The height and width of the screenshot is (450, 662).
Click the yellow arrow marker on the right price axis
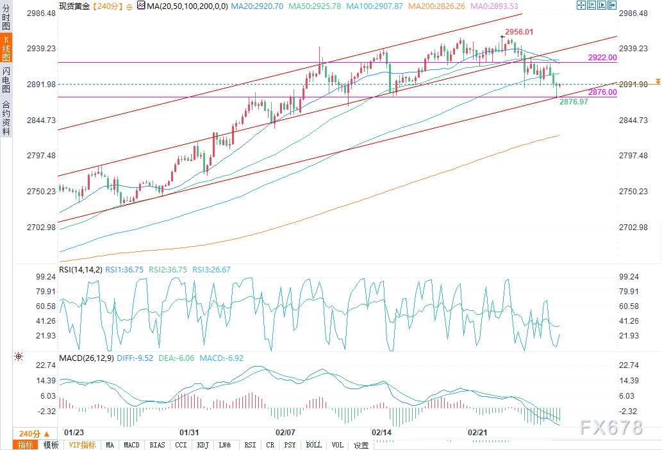tap(658, 82)
